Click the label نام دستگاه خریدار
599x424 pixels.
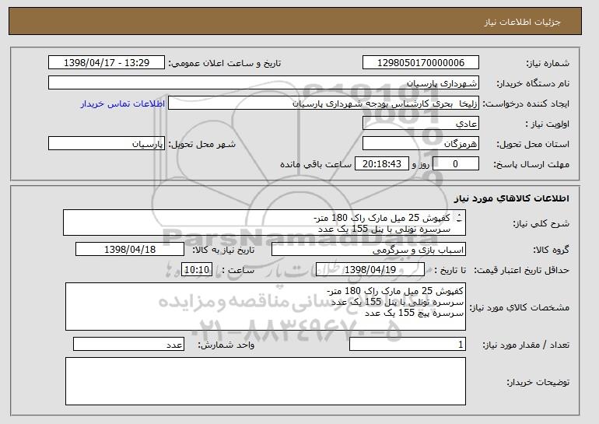533,84
